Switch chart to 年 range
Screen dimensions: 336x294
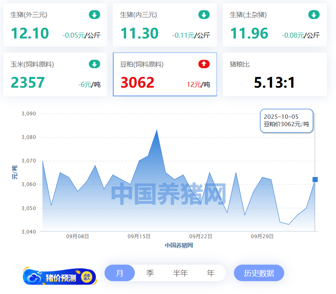tap(211, 273)
